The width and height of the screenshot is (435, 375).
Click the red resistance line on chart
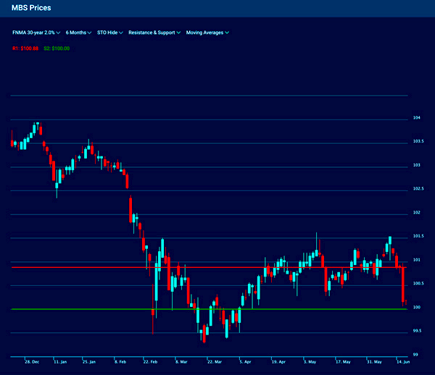point(217,267)
